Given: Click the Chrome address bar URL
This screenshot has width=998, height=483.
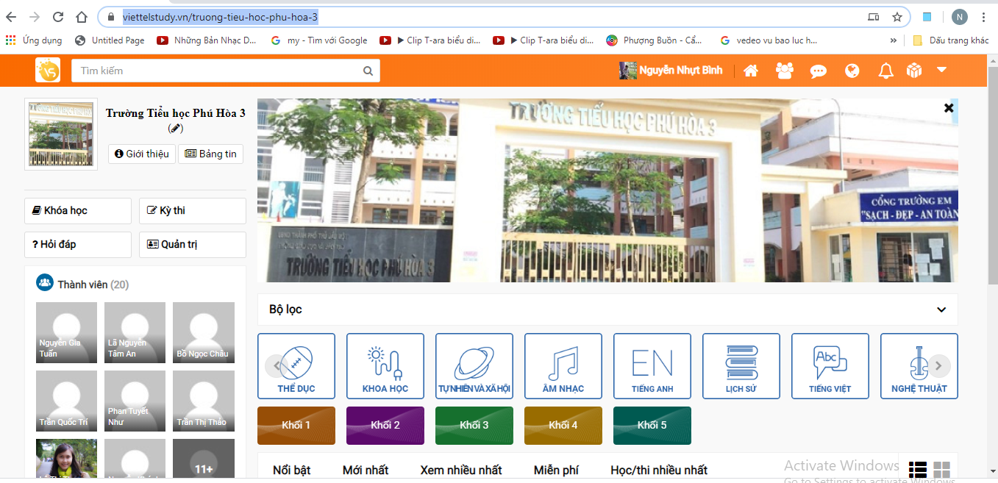Looking at the screenshot, I should 221,17.
